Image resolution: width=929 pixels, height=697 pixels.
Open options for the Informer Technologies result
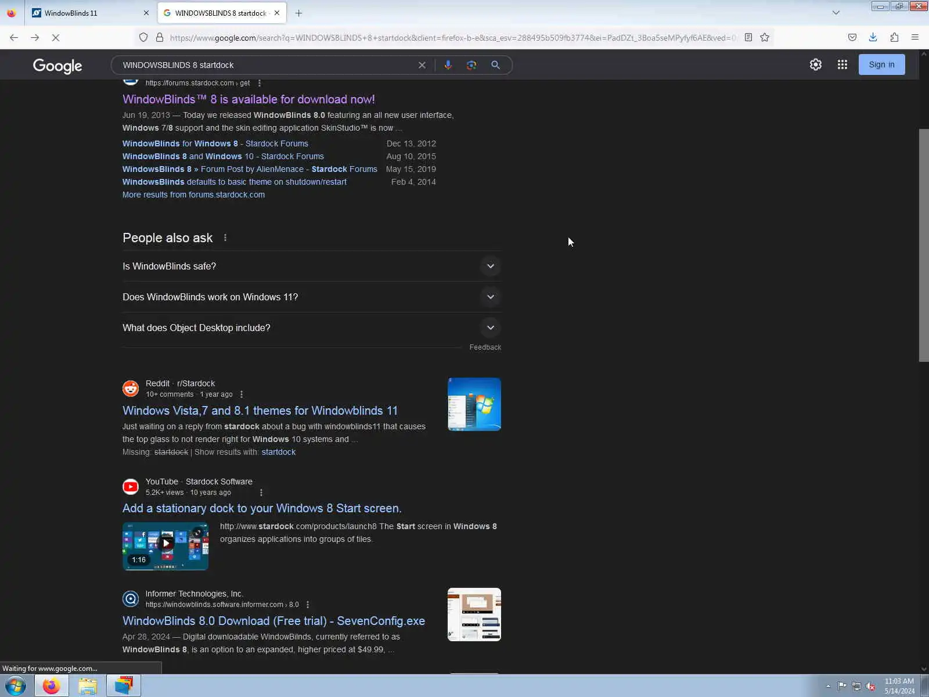[308, 605]
